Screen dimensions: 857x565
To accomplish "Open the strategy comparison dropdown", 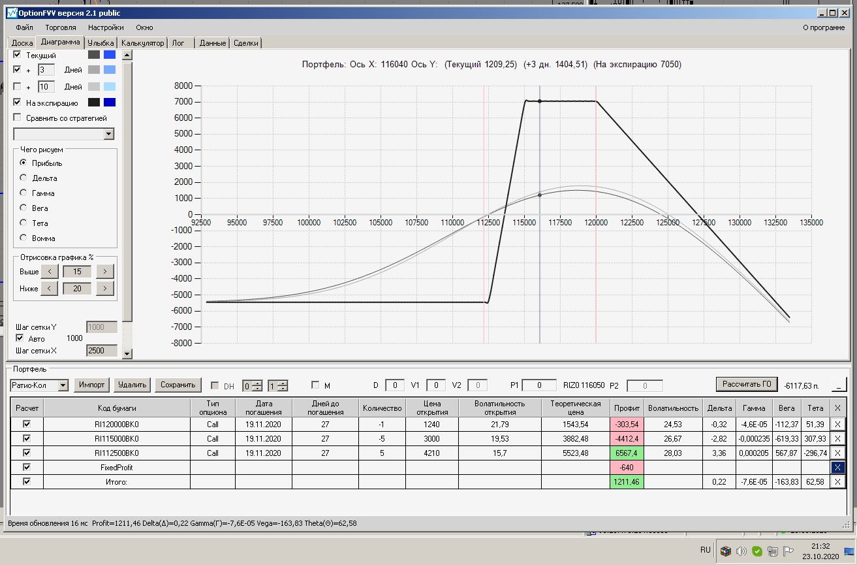I will tap(108, 134).
